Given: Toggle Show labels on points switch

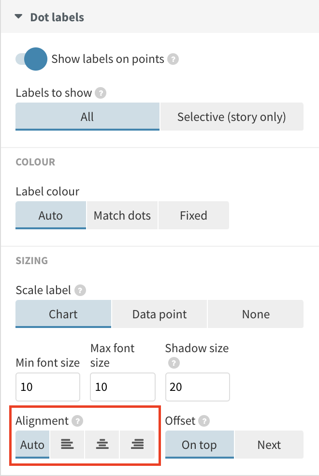Looking at the screenshot, I should coord(31,59).
